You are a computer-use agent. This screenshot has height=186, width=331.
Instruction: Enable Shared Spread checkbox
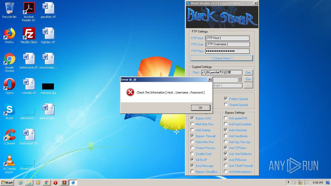226,105
